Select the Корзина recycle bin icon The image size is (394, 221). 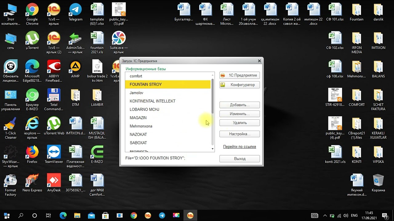[378, 183]
